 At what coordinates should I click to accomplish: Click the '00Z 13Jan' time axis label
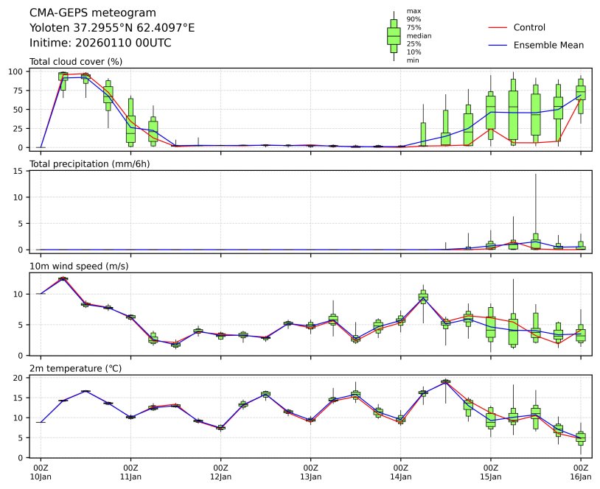point(310,472)
